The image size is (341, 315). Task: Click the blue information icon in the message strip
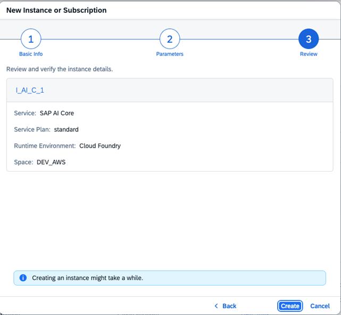pyautogui.click(x=23, y=278)
